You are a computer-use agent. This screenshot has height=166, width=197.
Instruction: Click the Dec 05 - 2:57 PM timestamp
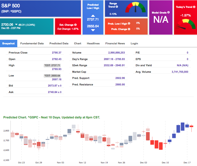[11, 28]
